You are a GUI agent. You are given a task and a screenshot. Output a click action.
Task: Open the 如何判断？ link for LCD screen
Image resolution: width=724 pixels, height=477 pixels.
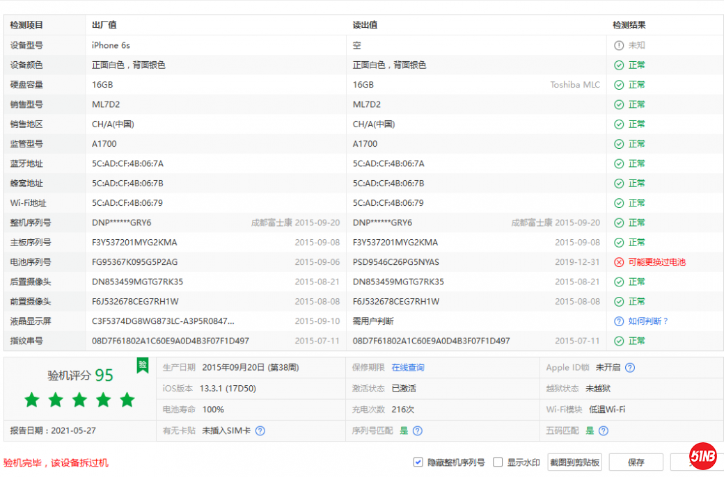coord(648,321)
